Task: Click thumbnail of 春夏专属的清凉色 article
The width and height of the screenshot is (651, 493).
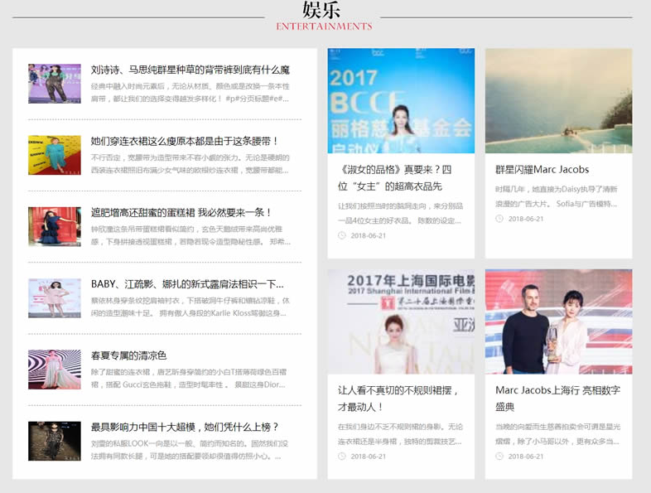Action: click(55, 370)
